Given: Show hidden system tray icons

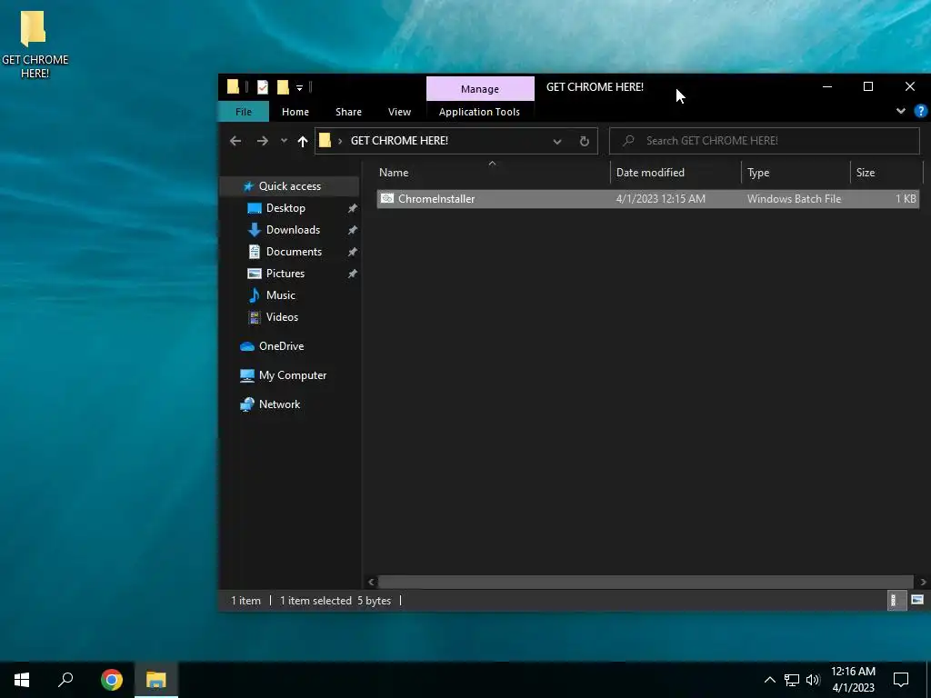Looking at the screenshot, I should (769, 680).
